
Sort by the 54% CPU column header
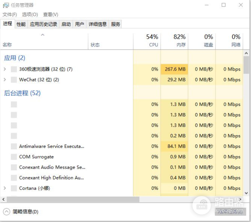(147, 41)
